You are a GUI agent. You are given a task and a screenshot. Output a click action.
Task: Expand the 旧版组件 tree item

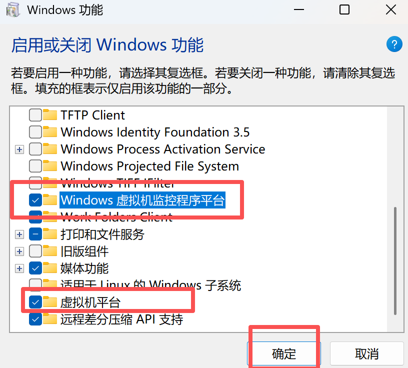pyautogui.click(x=19, y=251)
